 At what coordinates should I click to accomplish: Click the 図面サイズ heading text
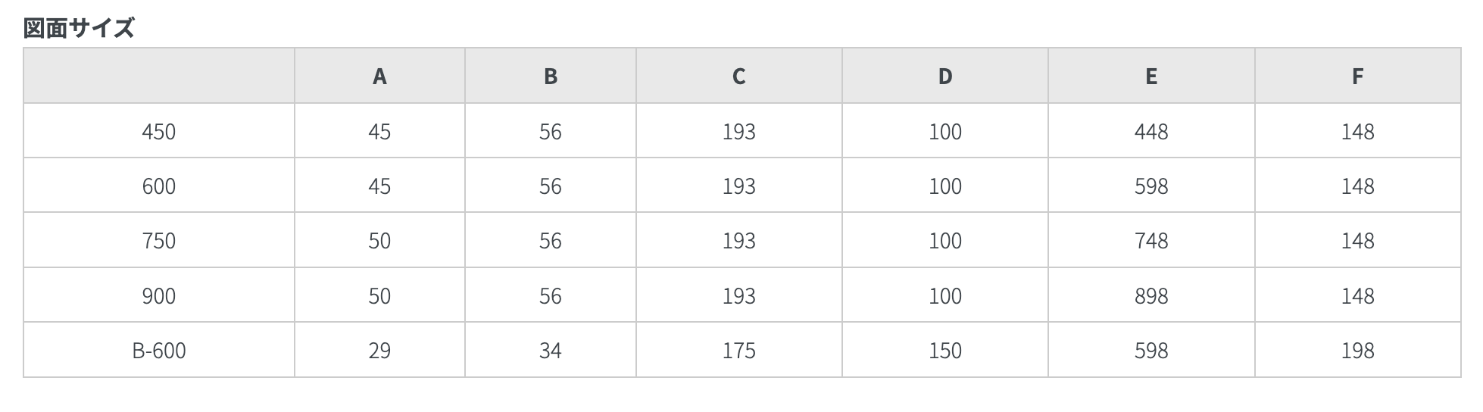tap(79, 29)
